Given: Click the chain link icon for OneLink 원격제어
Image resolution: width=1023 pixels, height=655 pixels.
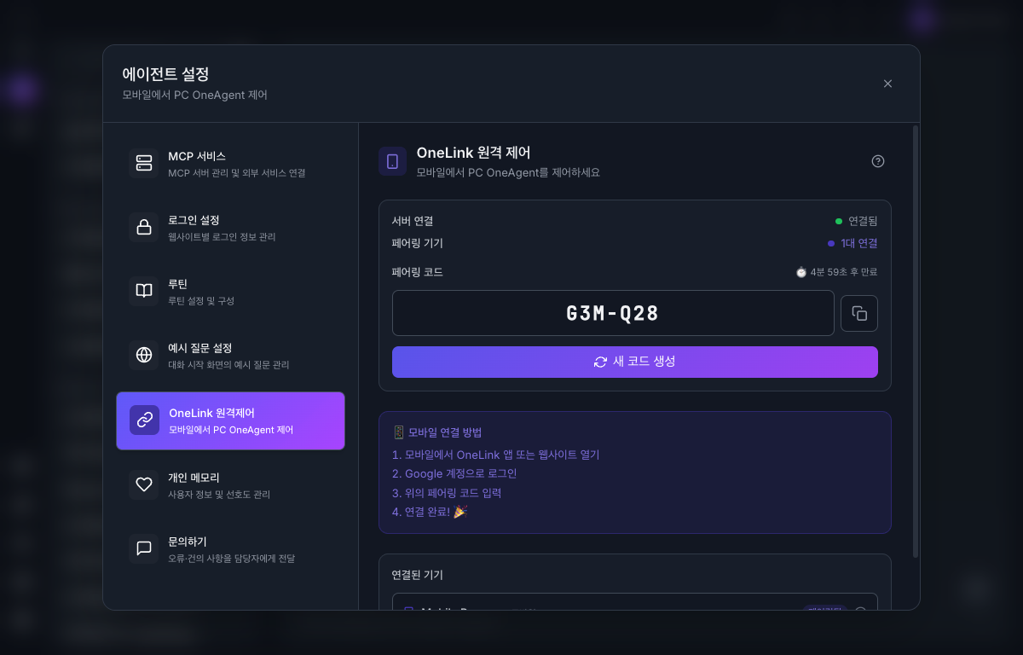Looking at the screenshot, I should coord(144,420).
